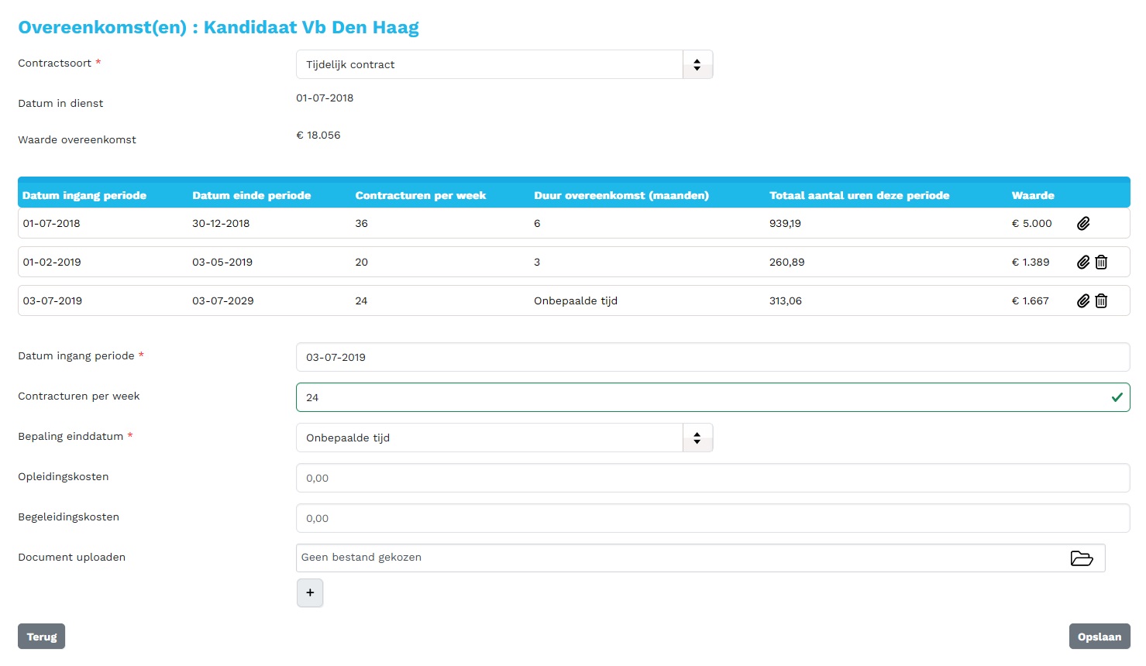Click the Datum ingang periode column header
Viewport: 1146px width, 666px height.
coord(84,195)
